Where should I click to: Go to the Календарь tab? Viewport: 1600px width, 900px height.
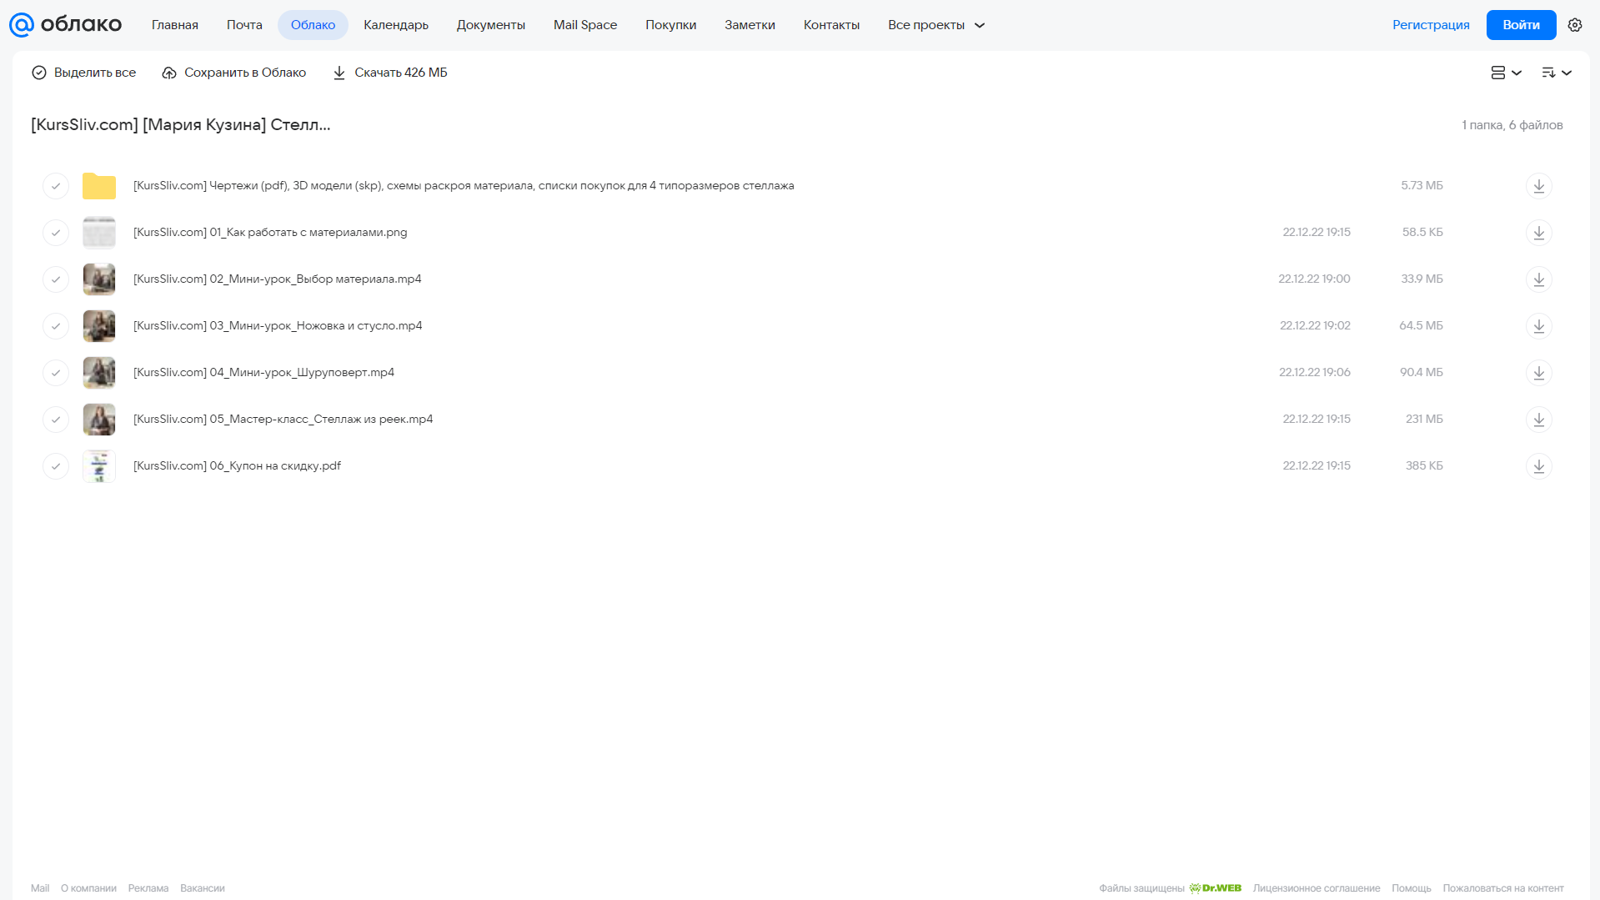pos(396,25)
